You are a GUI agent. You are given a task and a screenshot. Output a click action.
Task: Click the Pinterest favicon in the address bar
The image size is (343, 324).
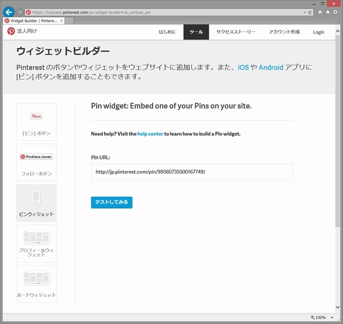[29, 13]
